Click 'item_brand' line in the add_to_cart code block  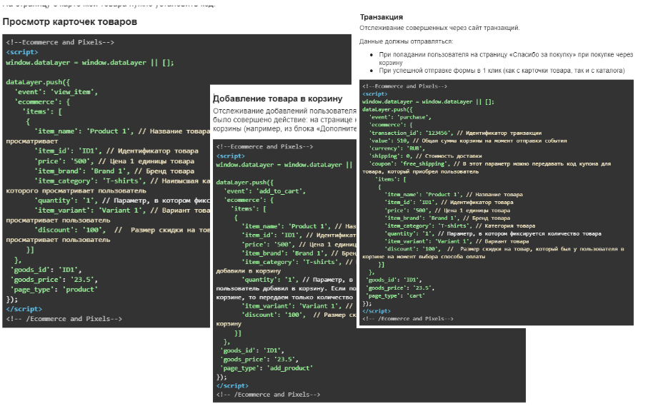pyautogui.click(x=299, y=253)
